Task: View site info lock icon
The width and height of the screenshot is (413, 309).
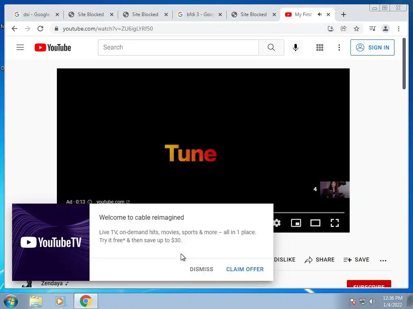Action: (x=56, y=29)
